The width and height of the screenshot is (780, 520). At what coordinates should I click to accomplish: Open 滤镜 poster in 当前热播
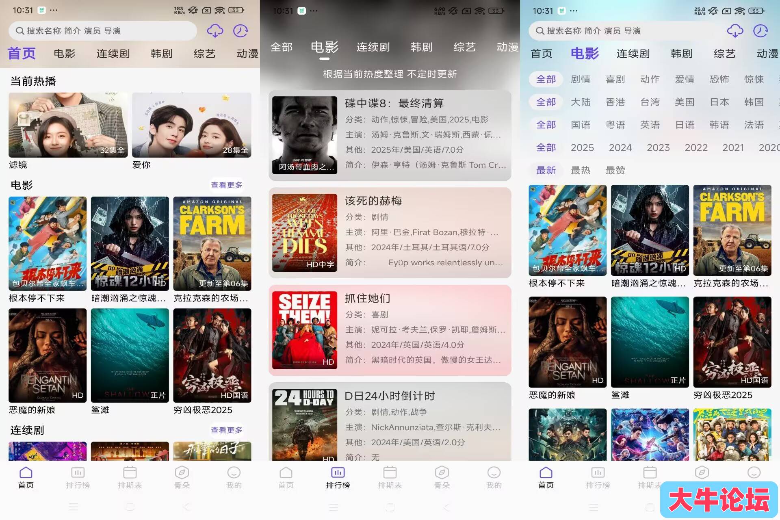[x=68, y=125]
